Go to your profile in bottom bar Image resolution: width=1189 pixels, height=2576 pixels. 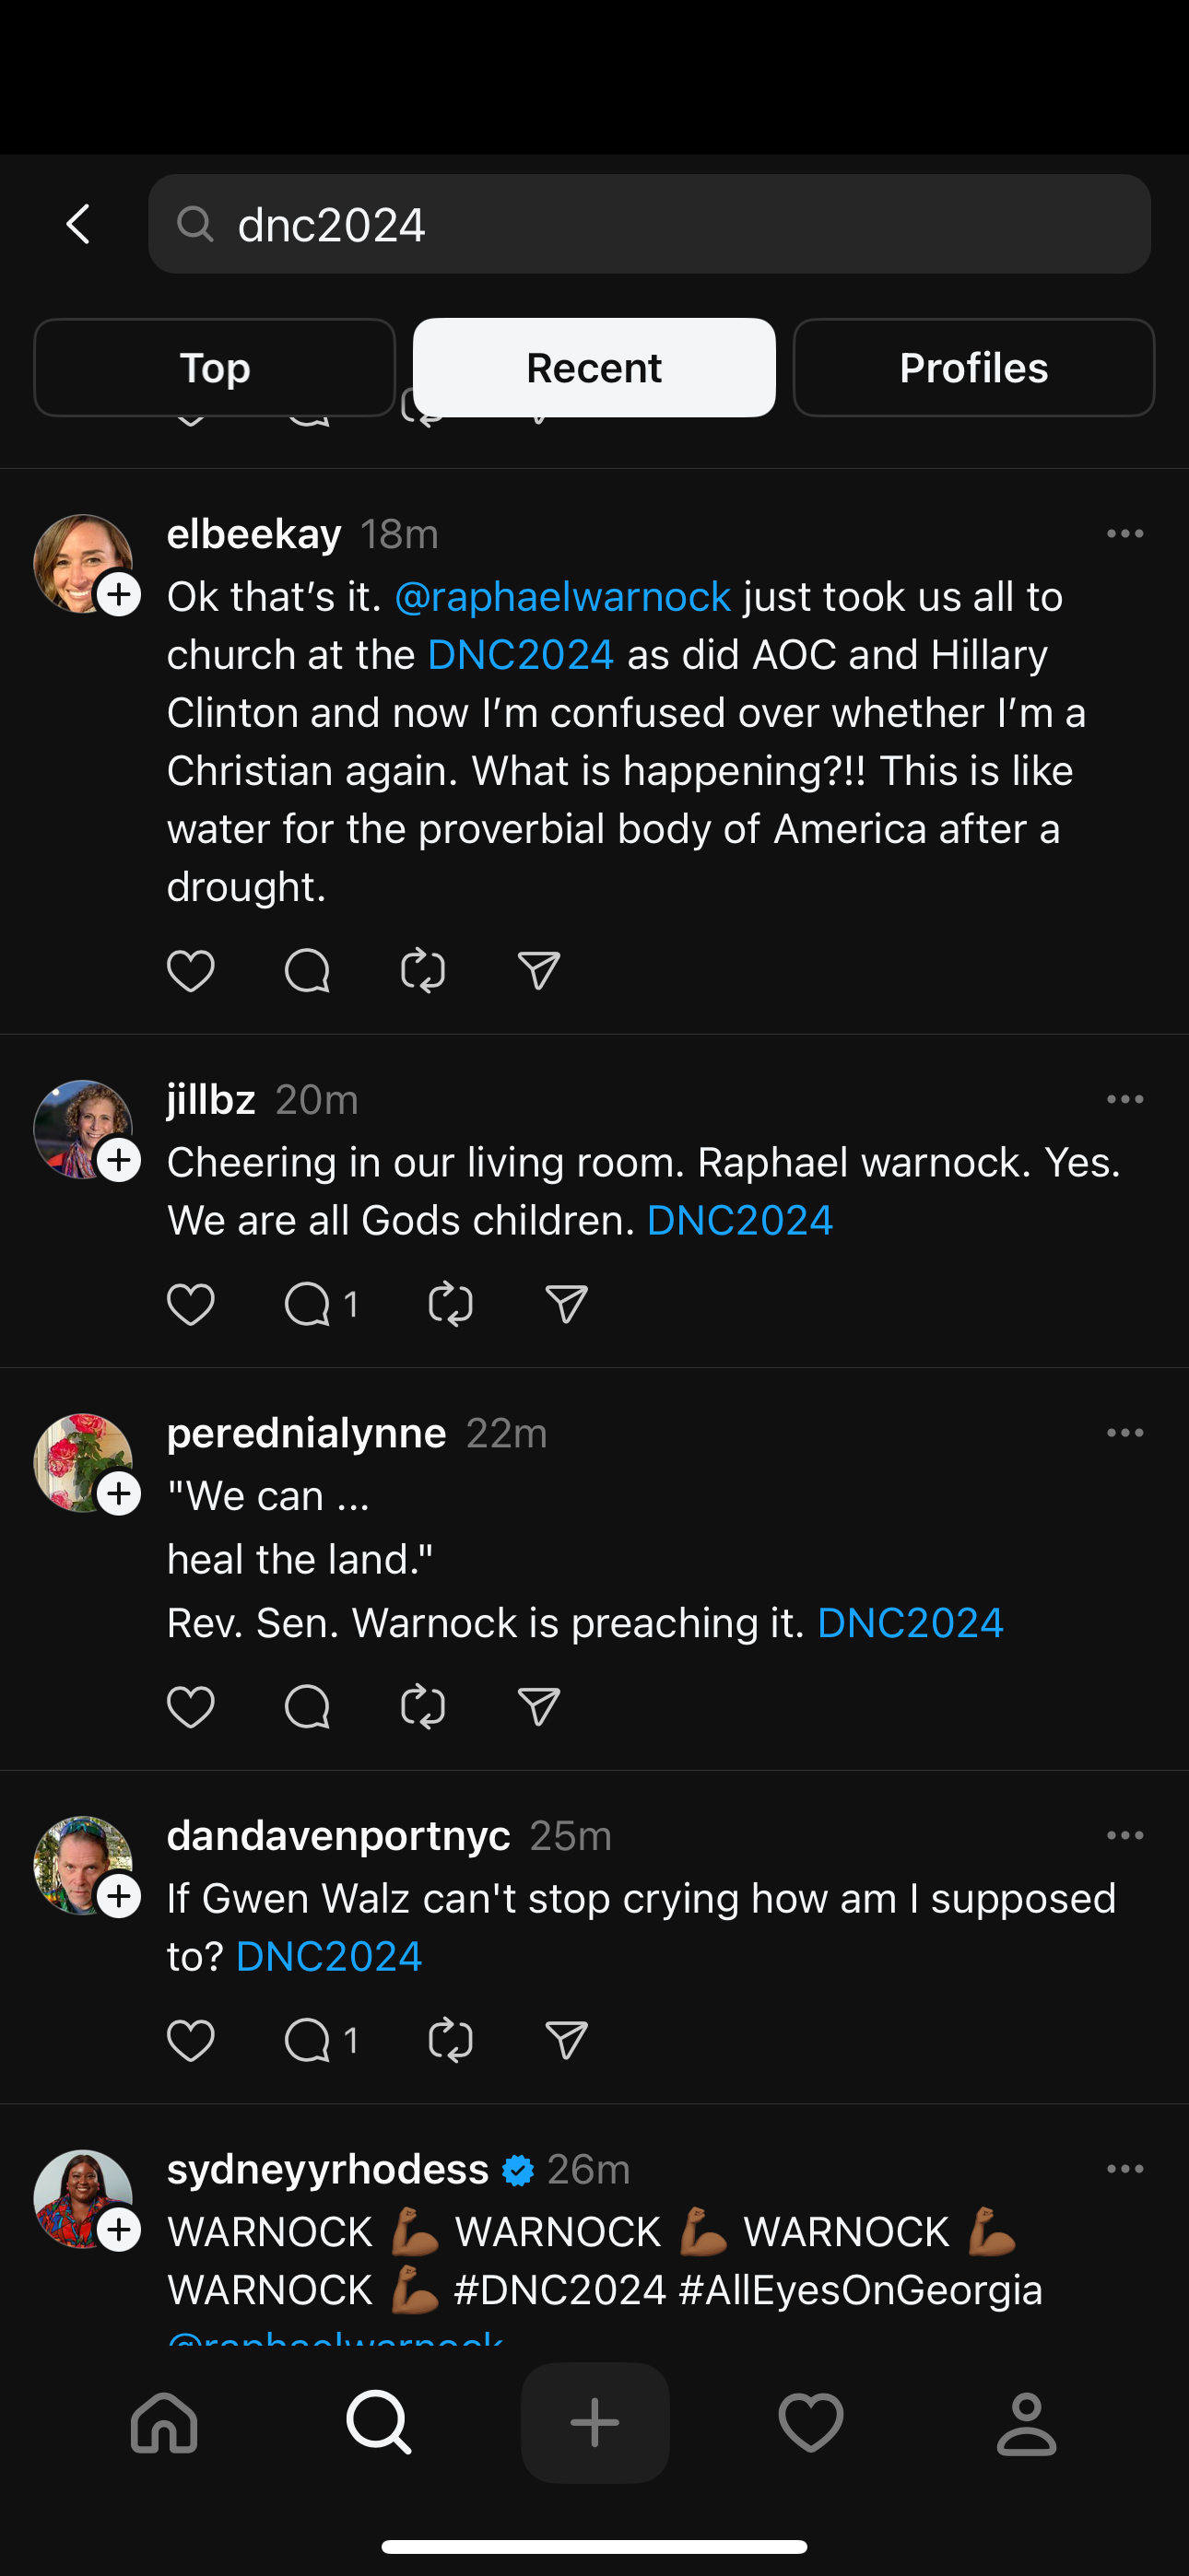1026,2423
